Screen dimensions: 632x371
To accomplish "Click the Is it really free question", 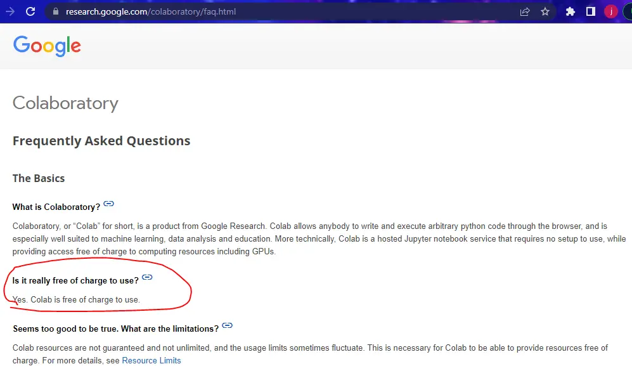I will pyautogui.click(x=75, y=281).
